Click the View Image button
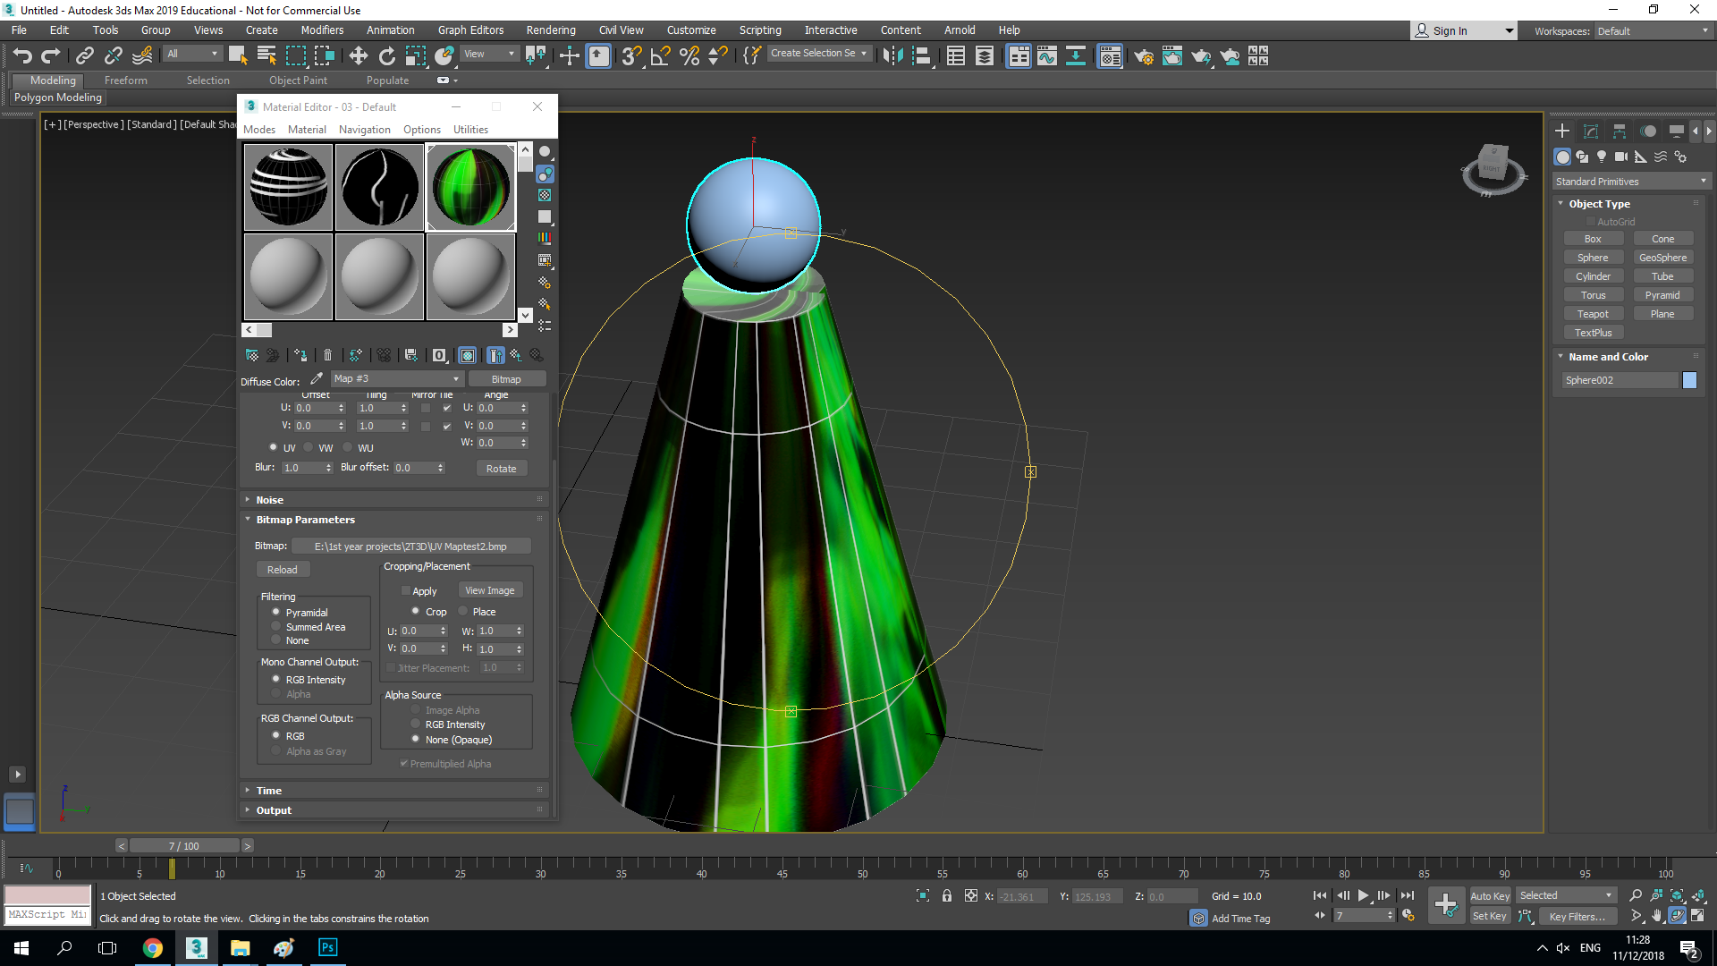Viewport: 1717px width, 966px height. coord(489,590)
